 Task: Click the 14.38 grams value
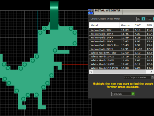[x=125, y=68]
